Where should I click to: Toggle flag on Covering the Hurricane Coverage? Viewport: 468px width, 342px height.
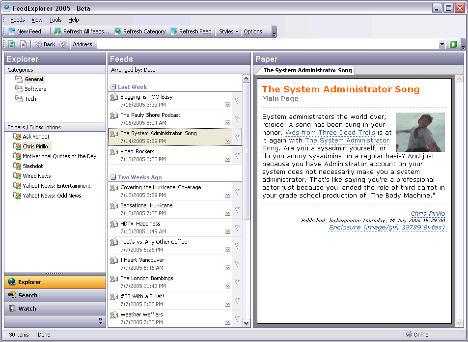237,192
